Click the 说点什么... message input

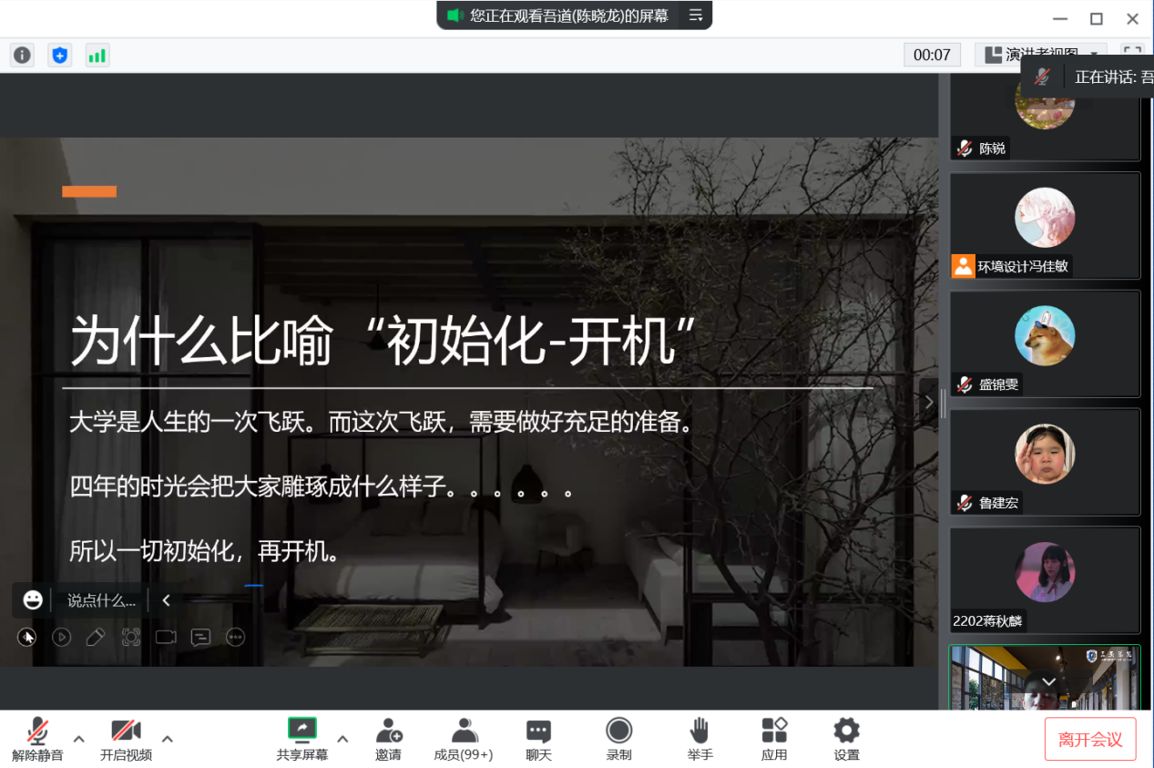pyautogui.click(x=101, y=600)
